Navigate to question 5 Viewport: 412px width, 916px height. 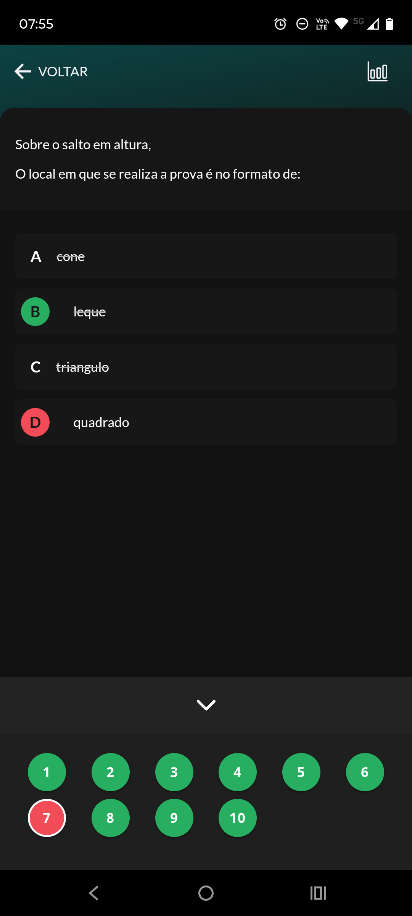tap(301, 772)
